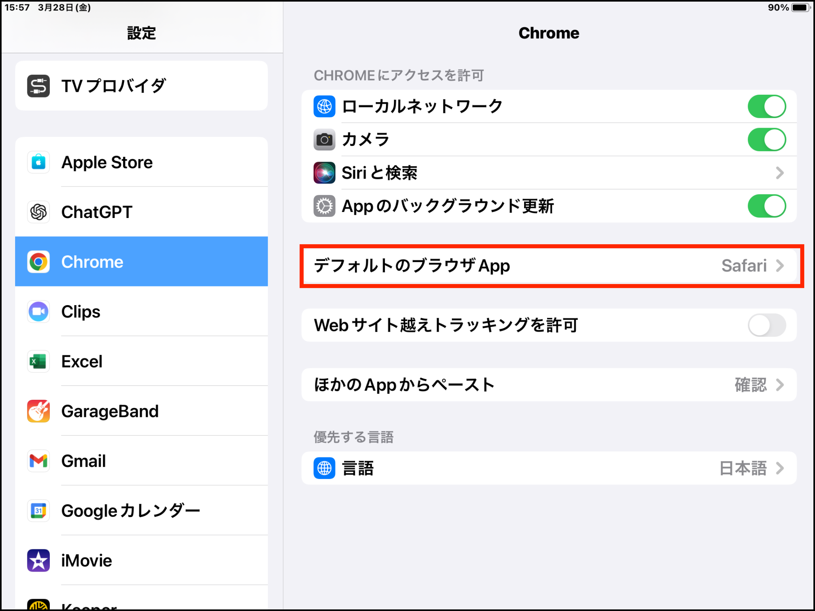Open the 言語 setting row

pos(549,468)
